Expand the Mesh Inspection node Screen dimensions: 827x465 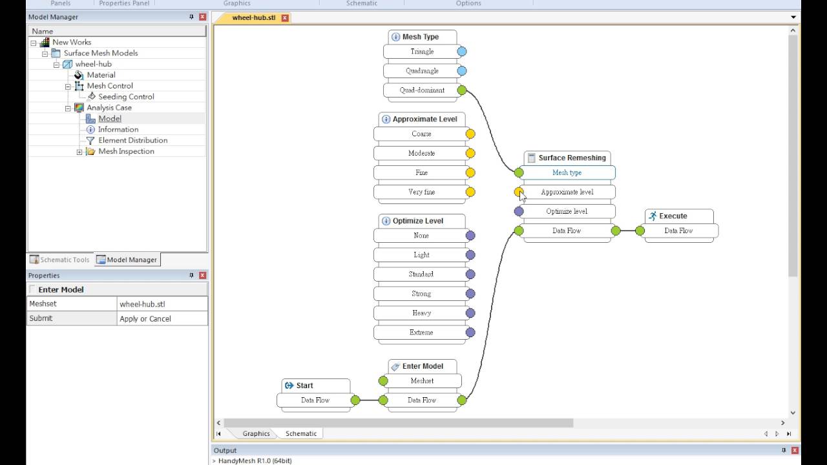pyautogui.click(x=79, y=152)
